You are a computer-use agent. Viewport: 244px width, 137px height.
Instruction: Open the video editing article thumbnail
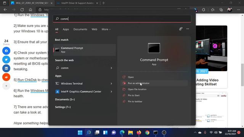211,48
